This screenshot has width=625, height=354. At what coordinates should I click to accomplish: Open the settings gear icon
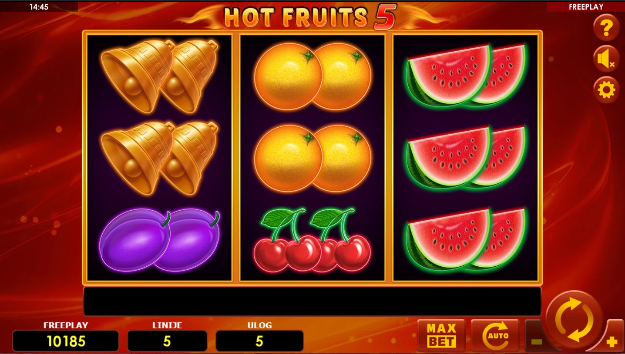(x=606, y=90)
